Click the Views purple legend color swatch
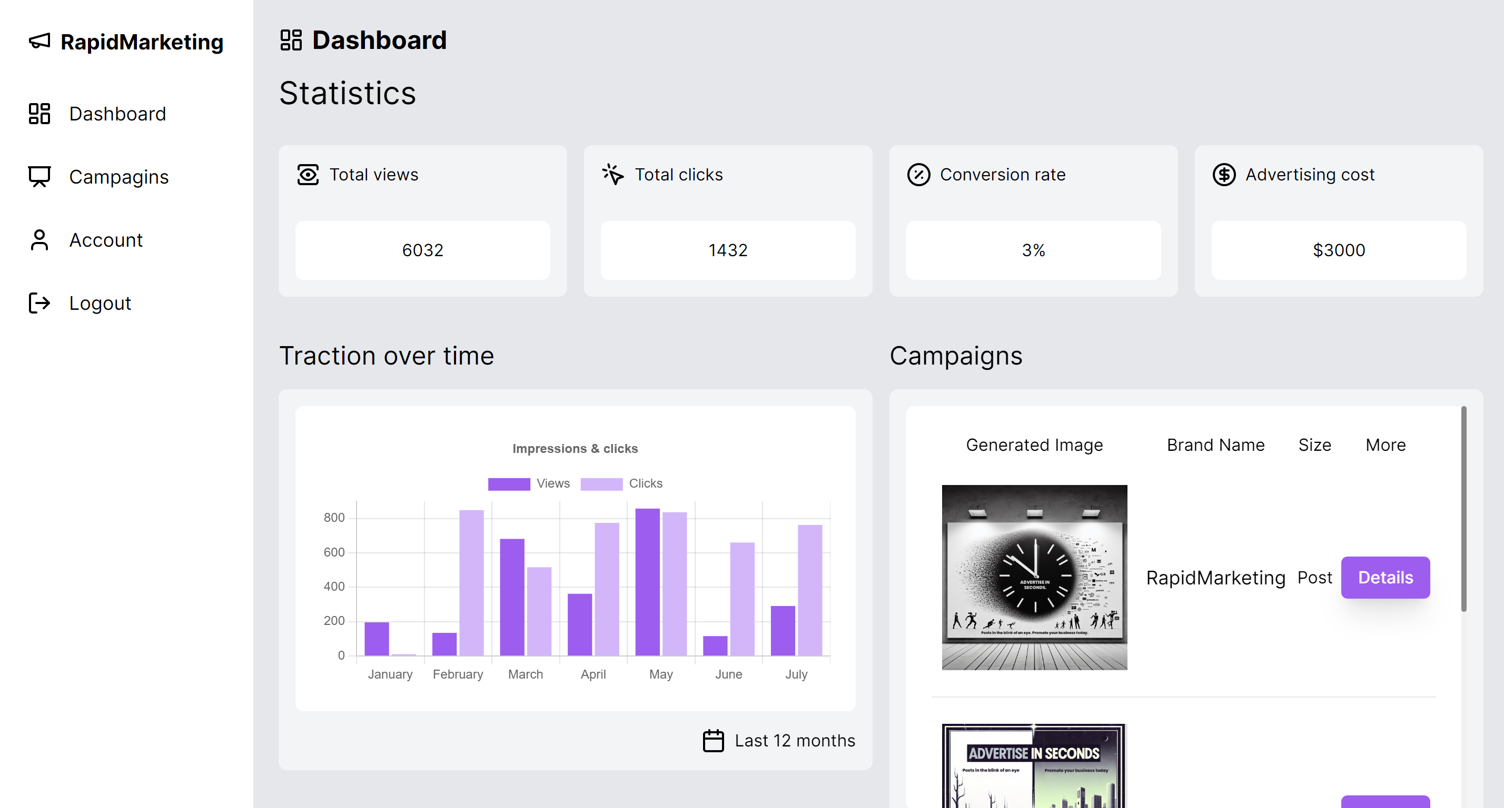1504x808 pixels. coord(509,483)
